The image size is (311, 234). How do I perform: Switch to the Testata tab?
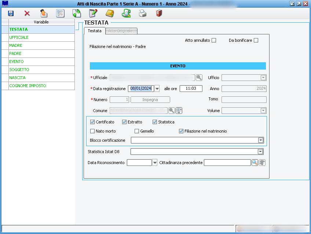(95, 31)
